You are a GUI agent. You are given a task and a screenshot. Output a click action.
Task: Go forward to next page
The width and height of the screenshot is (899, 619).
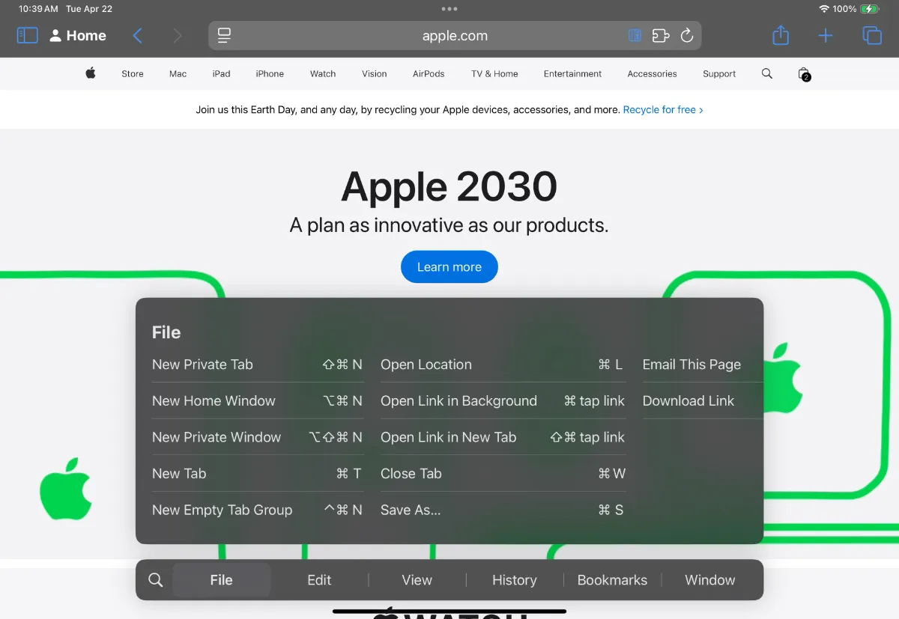click(x=178, y=35)
